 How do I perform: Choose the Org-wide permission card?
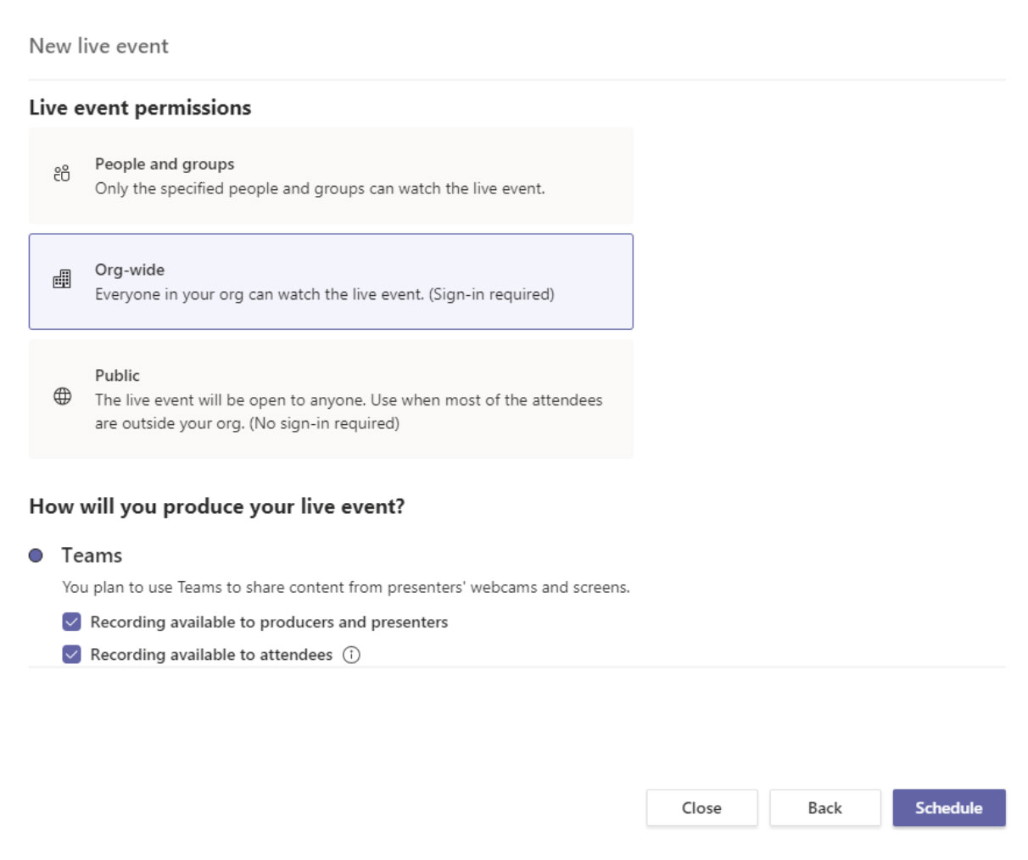coord(331,282)
